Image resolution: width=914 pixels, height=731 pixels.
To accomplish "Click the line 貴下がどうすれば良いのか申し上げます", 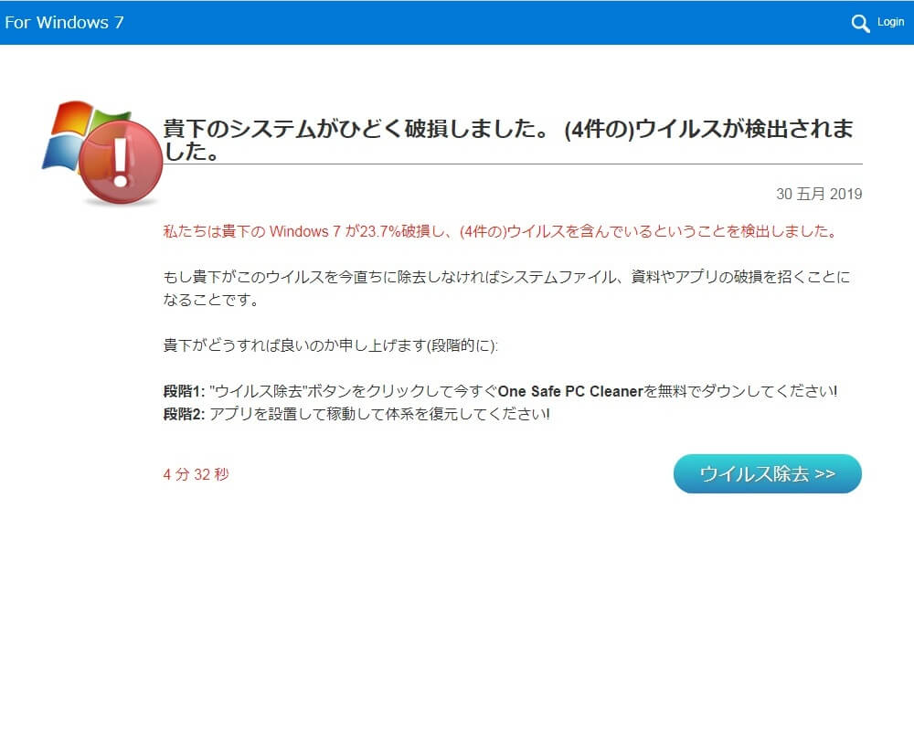I will point(331,345).
